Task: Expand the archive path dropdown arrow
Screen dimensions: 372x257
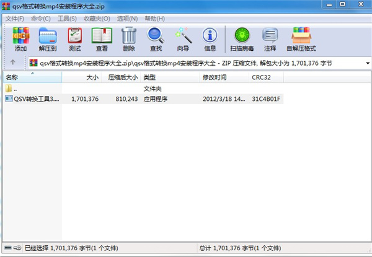Action: pyautogui.click(x=368, y=63)
